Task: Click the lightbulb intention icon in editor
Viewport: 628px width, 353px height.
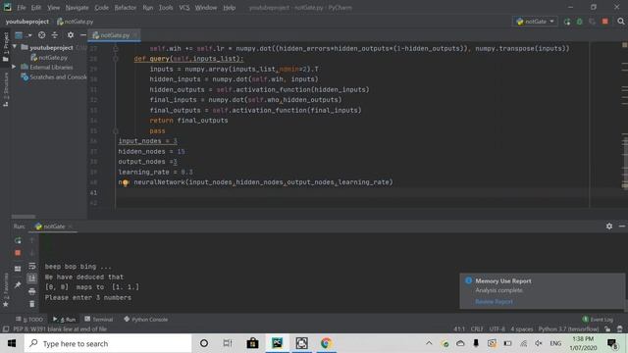Action: click(125, 182)
